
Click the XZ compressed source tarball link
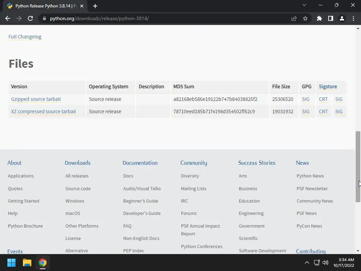click(x=43, y=112)
